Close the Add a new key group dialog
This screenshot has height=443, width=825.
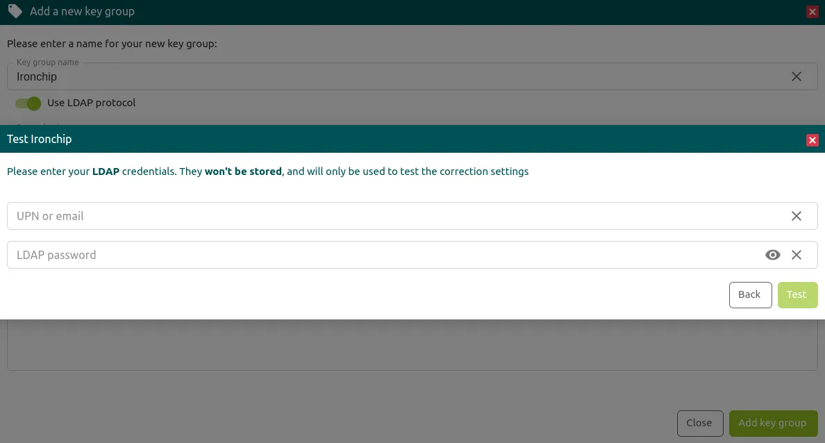coord(812,12)
